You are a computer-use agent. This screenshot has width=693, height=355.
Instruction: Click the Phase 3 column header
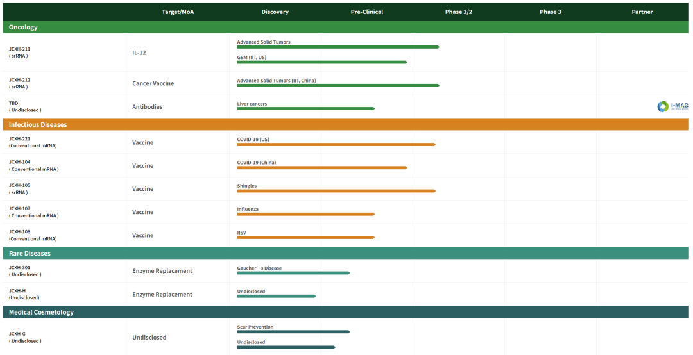pos(550,12)
